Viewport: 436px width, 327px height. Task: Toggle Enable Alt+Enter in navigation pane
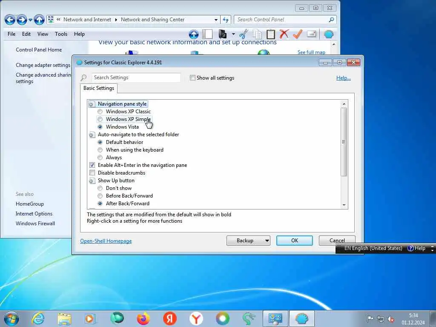[x=92, y=165]
